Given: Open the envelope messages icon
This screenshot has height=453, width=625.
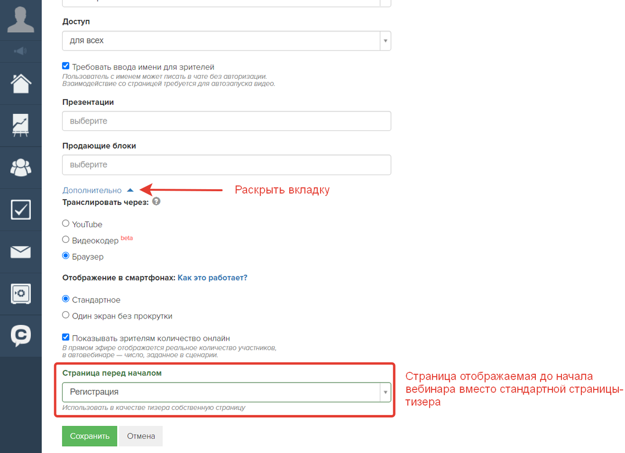Looking at the screenshot, I should pyautogui.click(x=21, y=252).
